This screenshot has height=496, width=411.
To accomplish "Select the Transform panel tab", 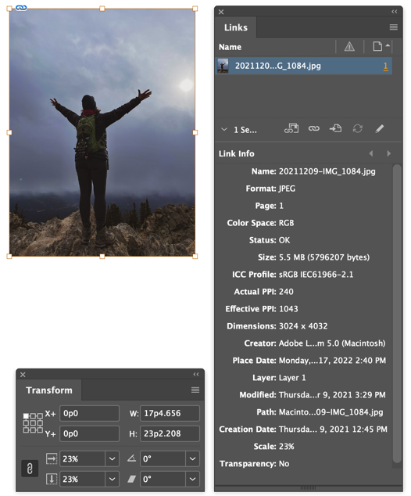I will pos(49,390).
